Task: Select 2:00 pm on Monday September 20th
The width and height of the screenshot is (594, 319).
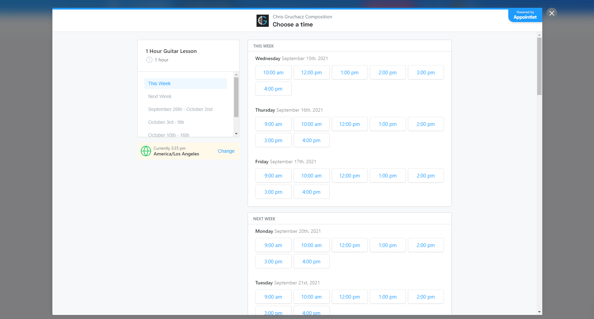Action: [x=426, y=245]
